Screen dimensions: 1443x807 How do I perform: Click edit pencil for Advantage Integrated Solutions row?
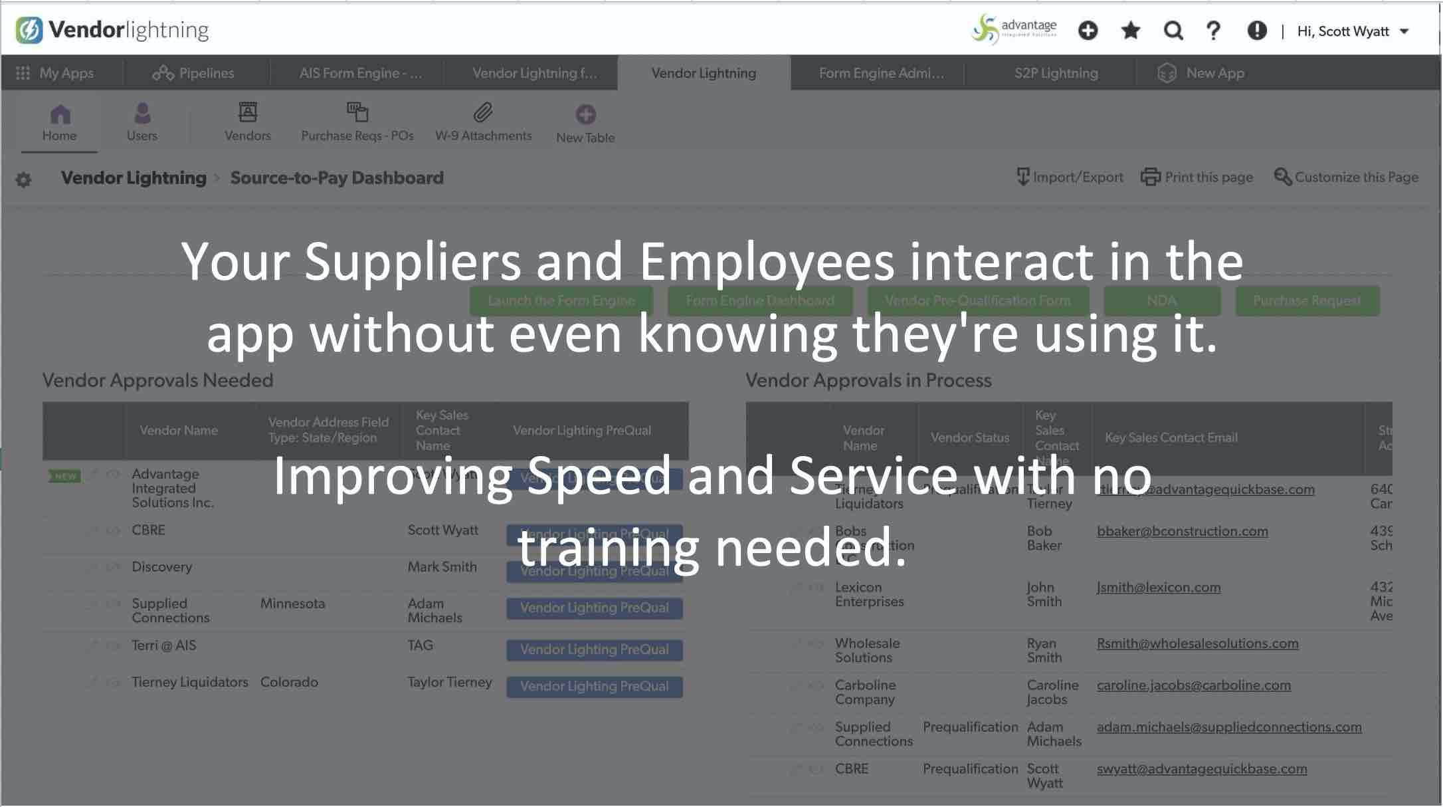94,474
